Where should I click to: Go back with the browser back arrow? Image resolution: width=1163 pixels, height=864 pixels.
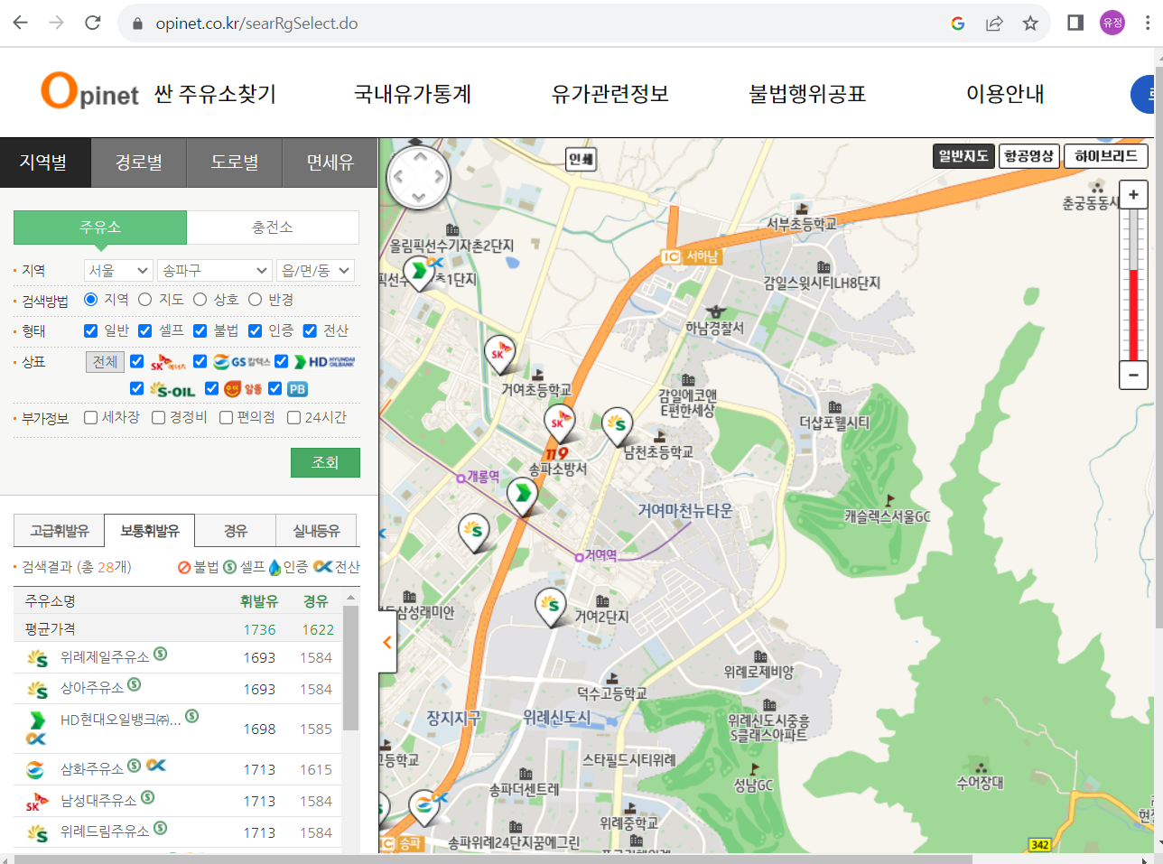tap(21, 23)
